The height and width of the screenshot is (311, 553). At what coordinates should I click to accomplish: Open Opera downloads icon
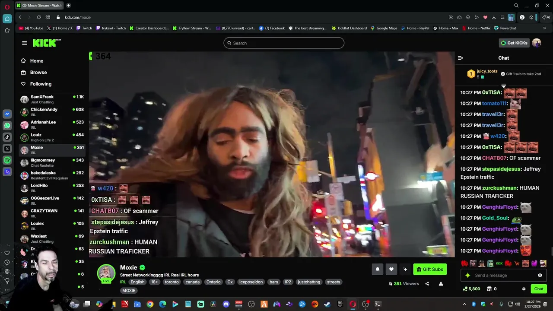(494, 17)
